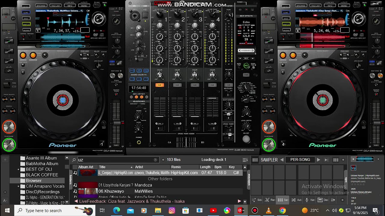Click the orange CUE button on channel 1
This screenshot has height=216, width=385.
pyautogui.click(x=159, y=85)
